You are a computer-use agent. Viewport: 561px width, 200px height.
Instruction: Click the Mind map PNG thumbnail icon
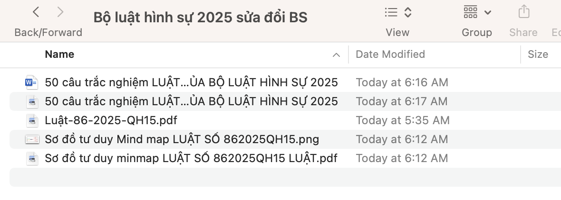click(32, 139)
